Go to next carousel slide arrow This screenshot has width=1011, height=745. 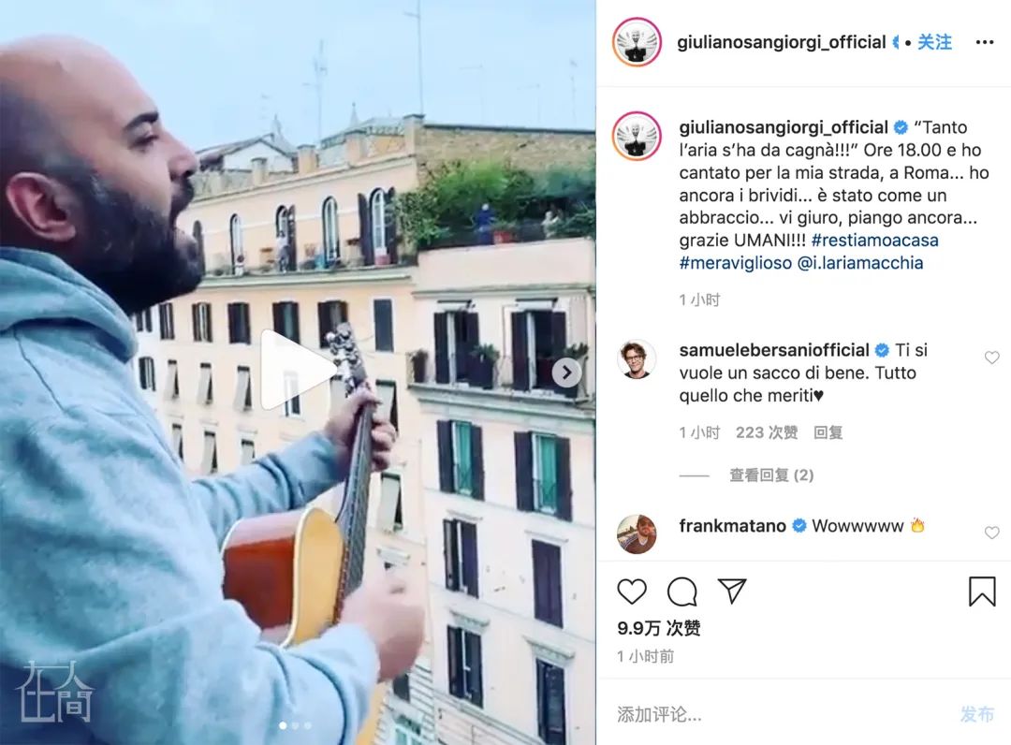[x=566, y=372]
